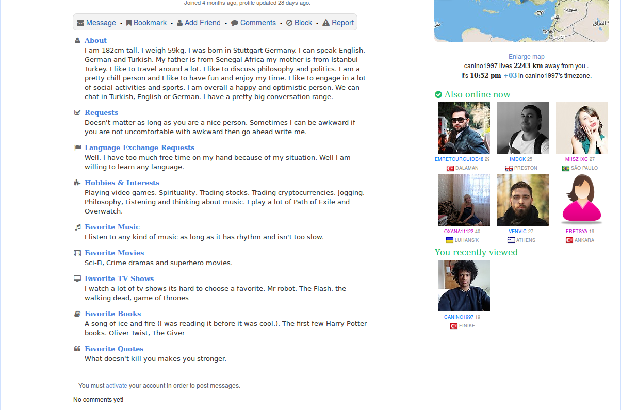Click the flag icon next to Language Exchange Requests
The height and width of the screenshot is (410, 621).
coord(77,147)
